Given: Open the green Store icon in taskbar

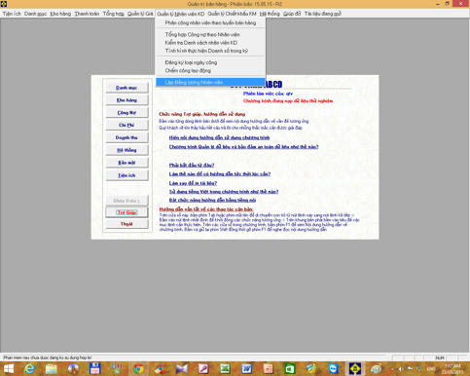Looking at the screenshot, I should tap(290, 369).
